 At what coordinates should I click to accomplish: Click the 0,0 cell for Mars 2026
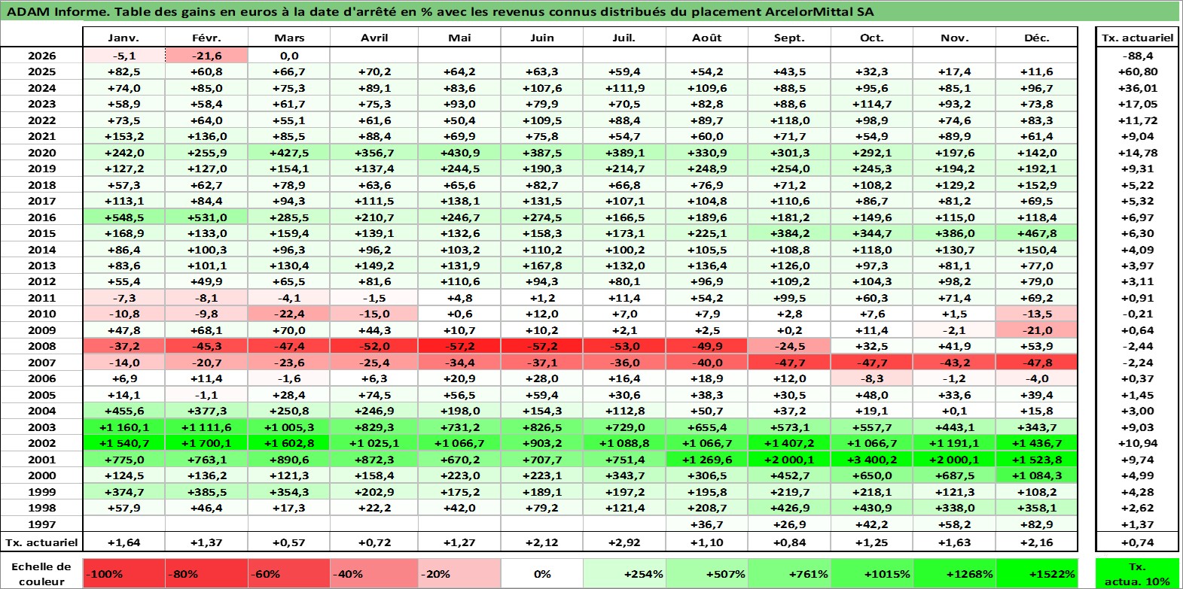[289, 56]
